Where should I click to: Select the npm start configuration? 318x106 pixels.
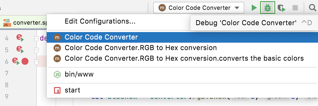tap(72, 90)
